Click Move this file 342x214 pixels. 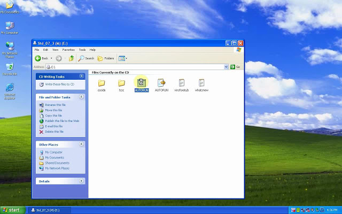pos(53,110)
